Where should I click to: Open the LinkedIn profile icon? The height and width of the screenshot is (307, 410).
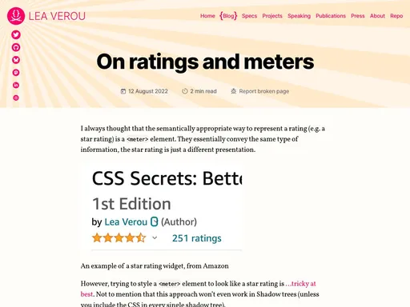pos(16,86)
